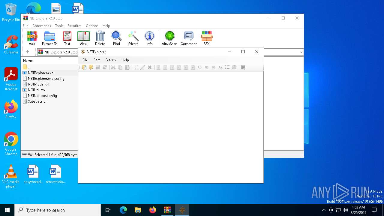Viewport: 384px width, 216px height.
Task: Click Extract To in WinRAR toolbar
Action: (x=49, y=38)
